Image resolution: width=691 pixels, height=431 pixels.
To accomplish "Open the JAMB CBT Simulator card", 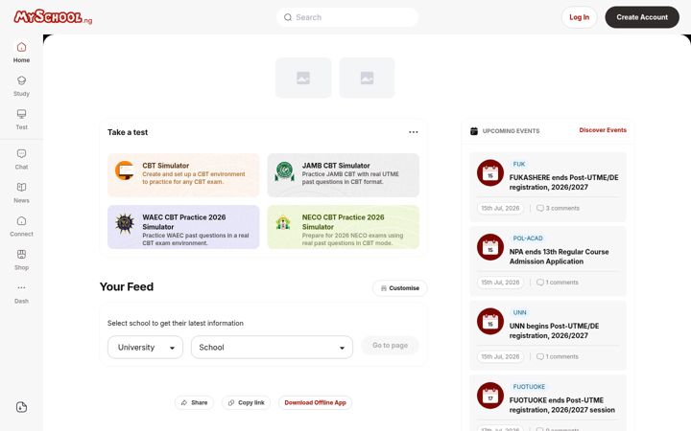I will [343, 175].
